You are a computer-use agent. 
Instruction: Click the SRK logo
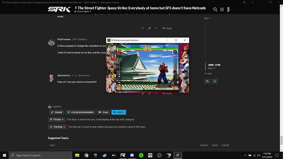click(x=59, y=9)
